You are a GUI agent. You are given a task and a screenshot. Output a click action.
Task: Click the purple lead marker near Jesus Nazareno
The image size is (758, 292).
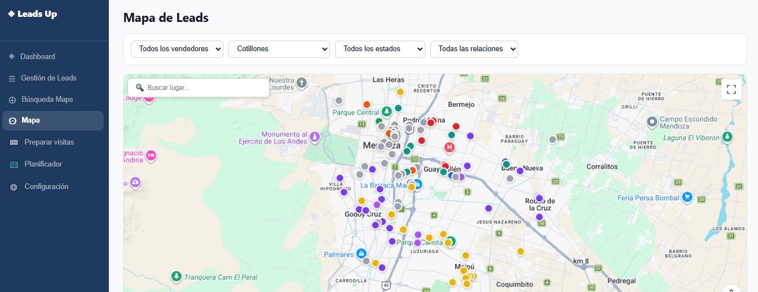pos(488,208)
